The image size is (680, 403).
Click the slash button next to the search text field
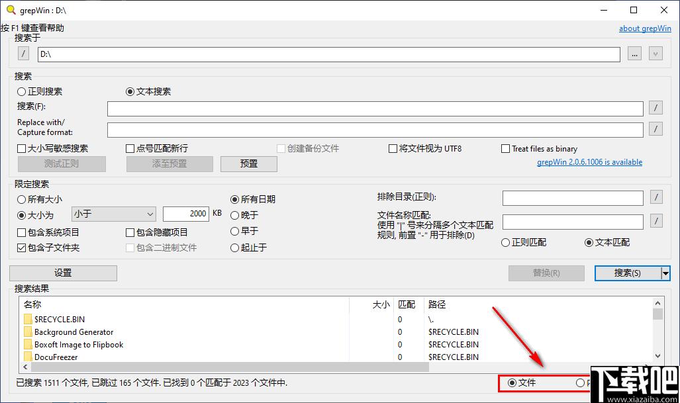656,107
